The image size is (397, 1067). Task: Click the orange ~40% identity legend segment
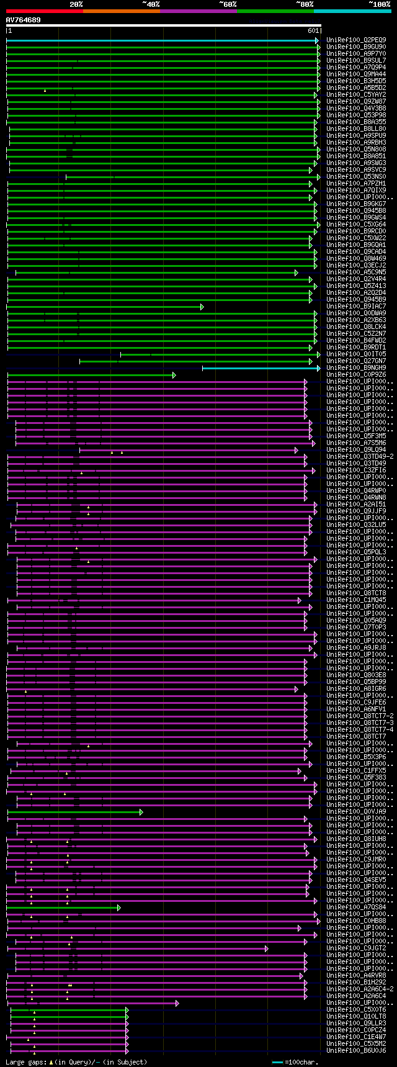coord(122,11)
